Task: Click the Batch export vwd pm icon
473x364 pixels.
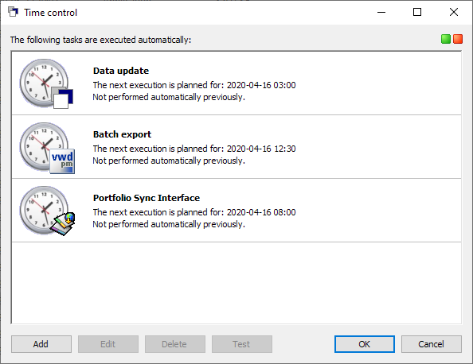Action: (x=62, y=161)
